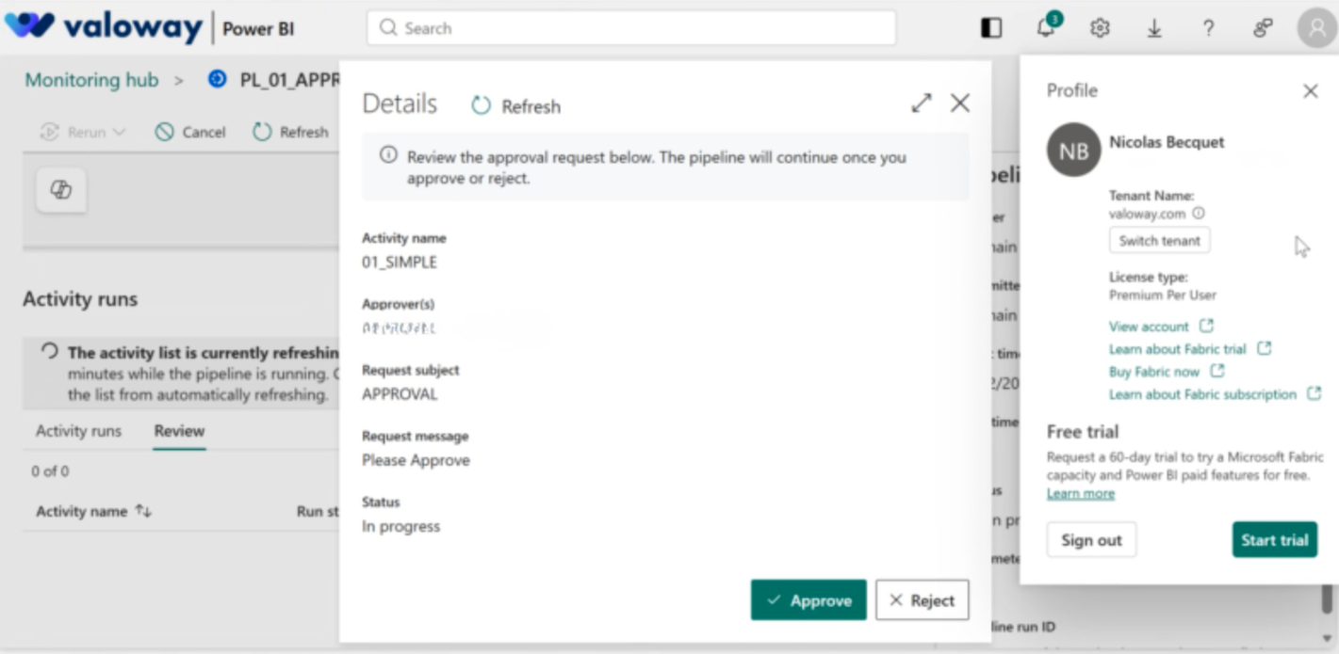
Task: Click the valoway.com tenant name
Action: [1148, 214]
